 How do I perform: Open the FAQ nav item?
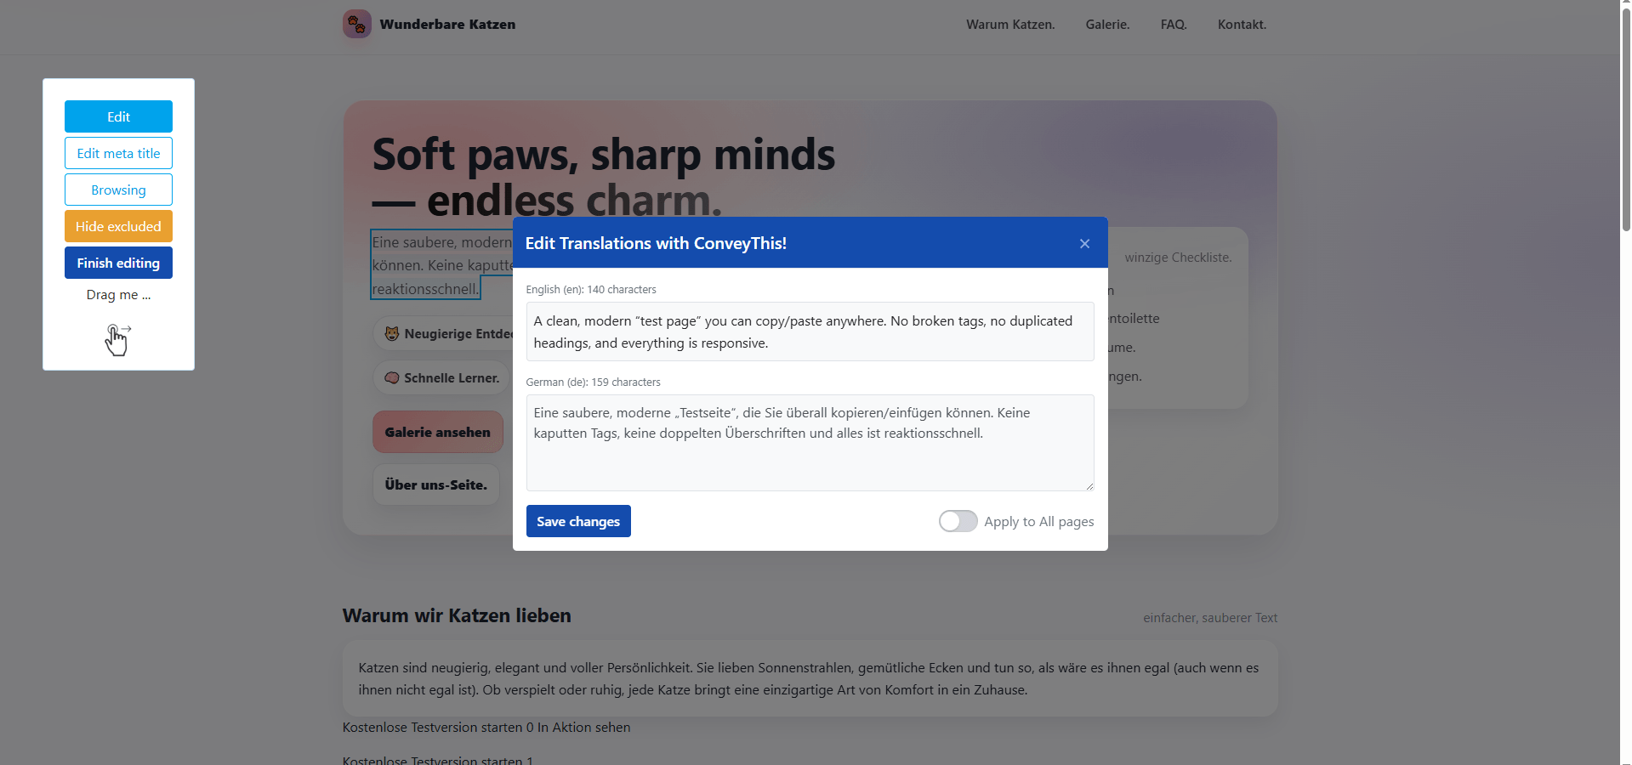(1174, 25)
